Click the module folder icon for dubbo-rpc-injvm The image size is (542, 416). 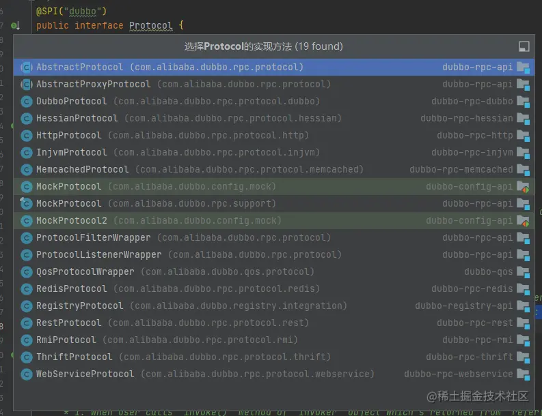(524, 153)
